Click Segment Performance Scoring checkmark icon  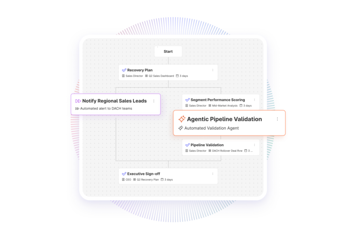(187, 100)
